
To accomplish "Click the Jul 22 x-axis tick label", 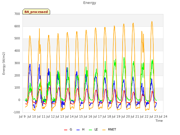I will pyautogui.click(x=144, y=116).
